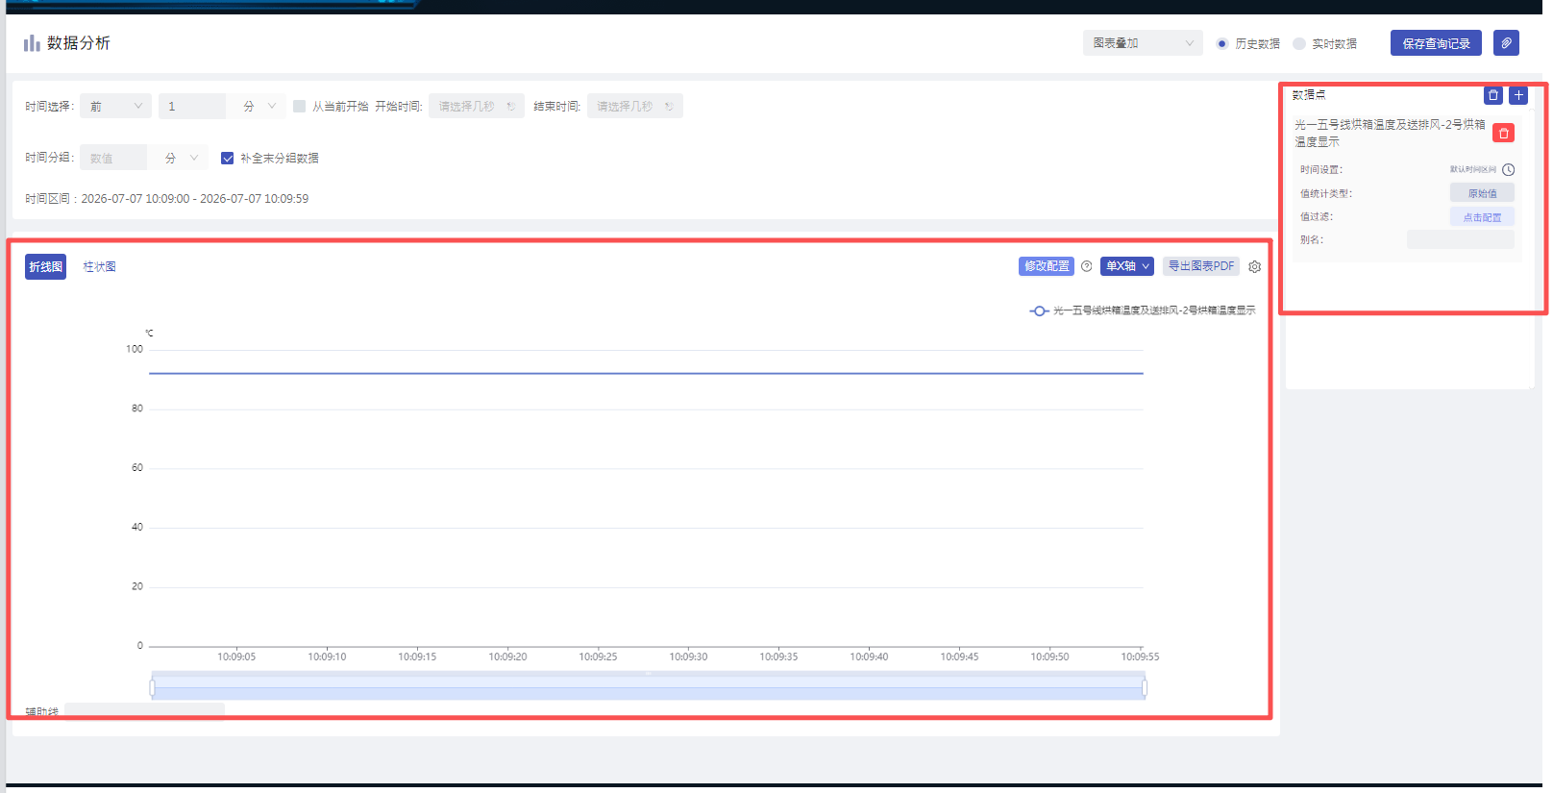Click the red delete data point icon

point(1504,134)
